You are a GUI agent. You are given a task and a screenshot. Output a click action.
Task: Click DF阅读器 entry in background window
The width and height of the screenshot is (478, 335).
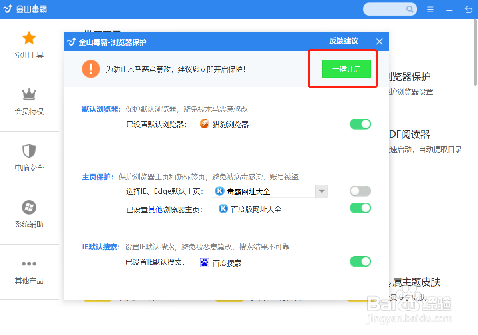click(x=410, y=134)
